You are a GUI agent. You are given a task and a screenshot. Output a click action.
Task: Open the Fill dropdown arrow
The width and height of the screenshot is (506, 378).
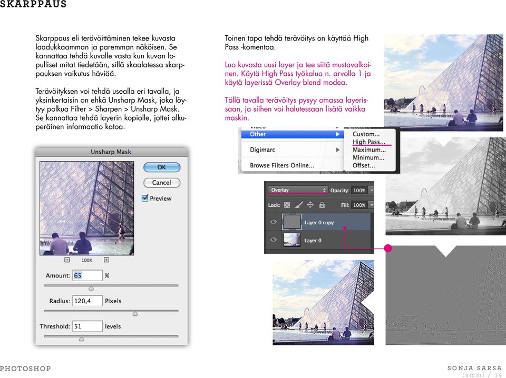[x=372, y=205]
